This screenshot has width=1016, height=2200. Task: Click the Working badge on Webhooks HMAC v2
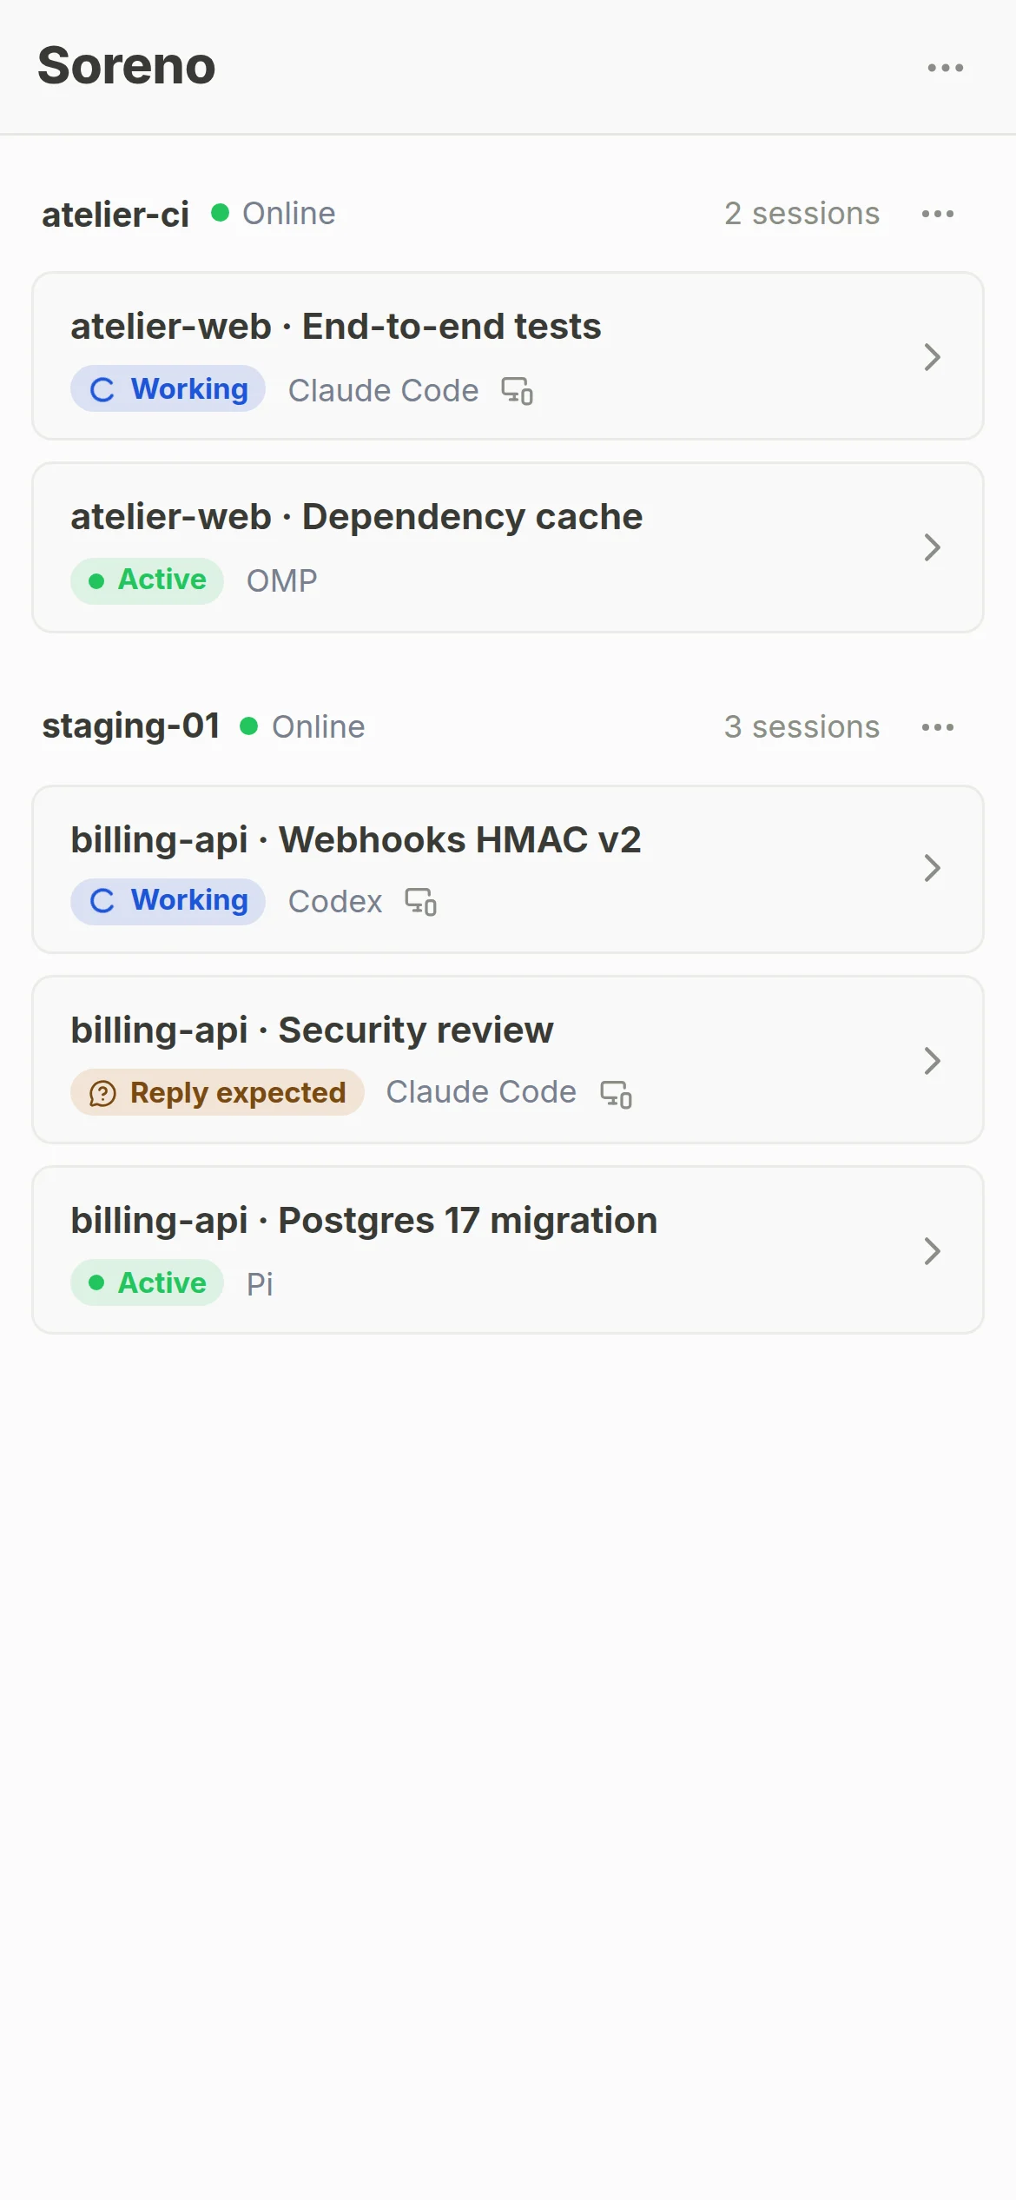[168, 901]
